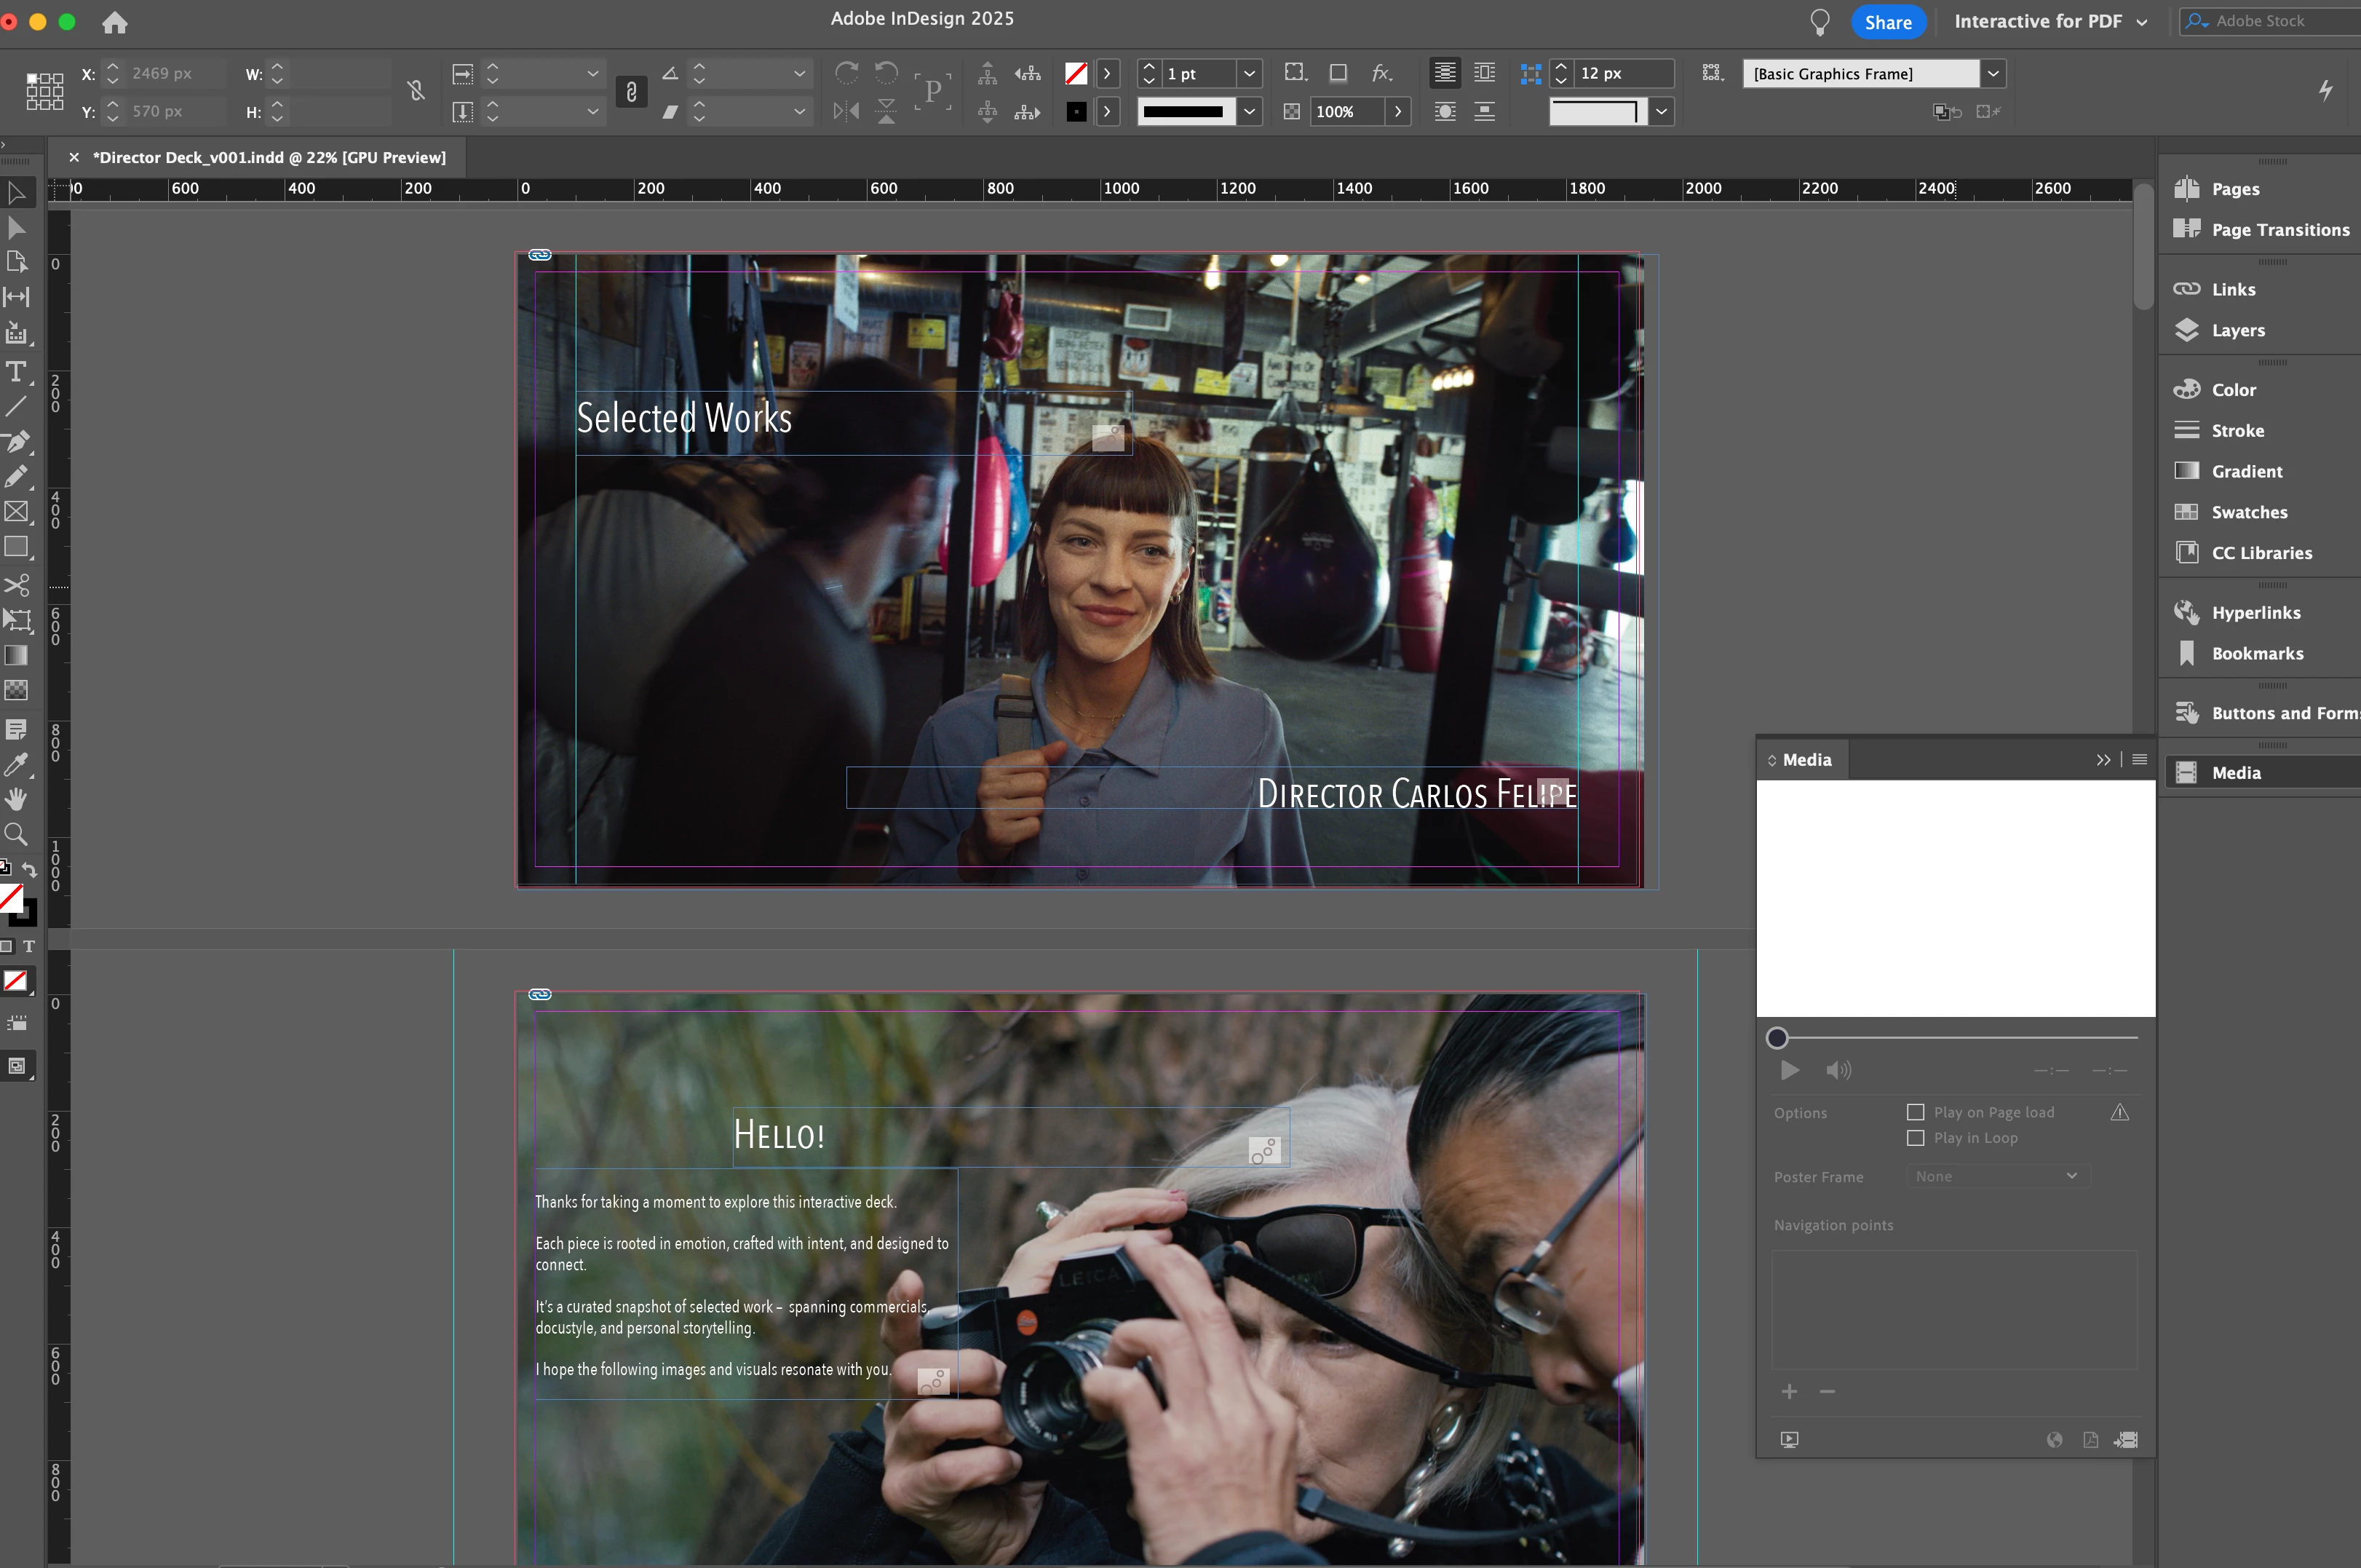Screen dimensions: 2361x1568
Task: Choose the Scissors tool
Action: pyautogui.click(x=16, y=585)
